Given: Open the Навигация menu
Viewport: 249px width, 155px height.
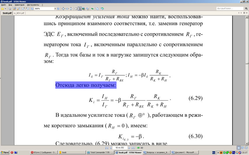Looking at the screenshot, I should (x=20, y=5).
